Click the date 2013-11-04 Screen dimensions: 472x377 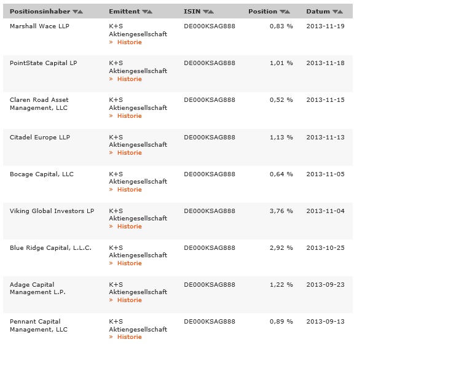[x=325, y=211]
